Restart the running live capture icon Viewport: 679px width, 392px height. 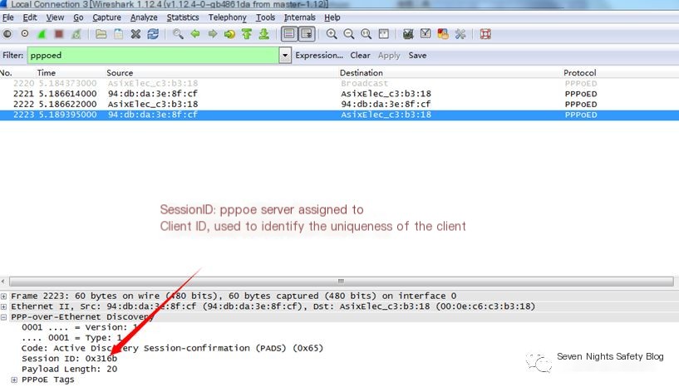pyautogui.click(x=76, y=34)
